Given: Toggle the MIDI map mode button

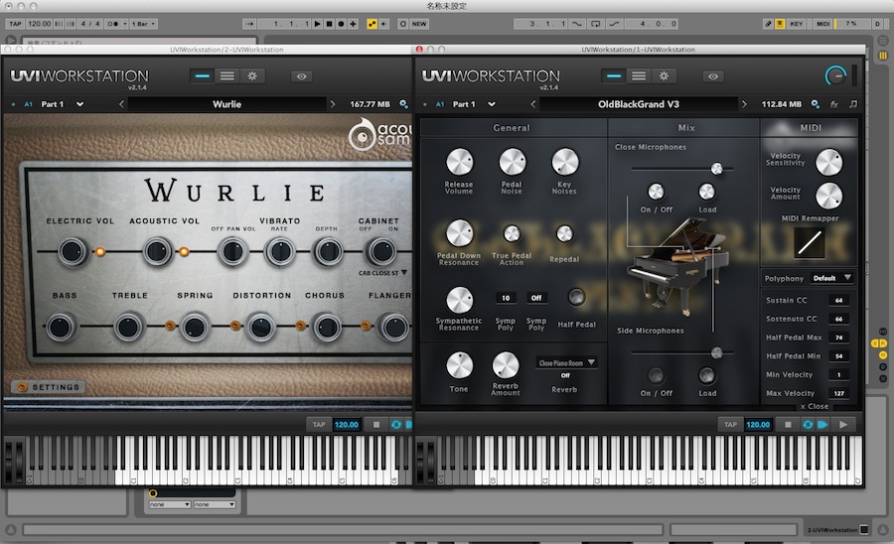Looking at the screenshot, I should [x=823, y=24].
